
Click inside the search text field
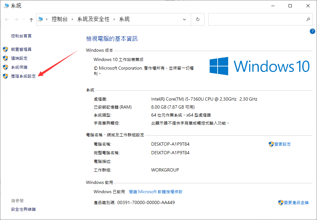tap(256, 19)
